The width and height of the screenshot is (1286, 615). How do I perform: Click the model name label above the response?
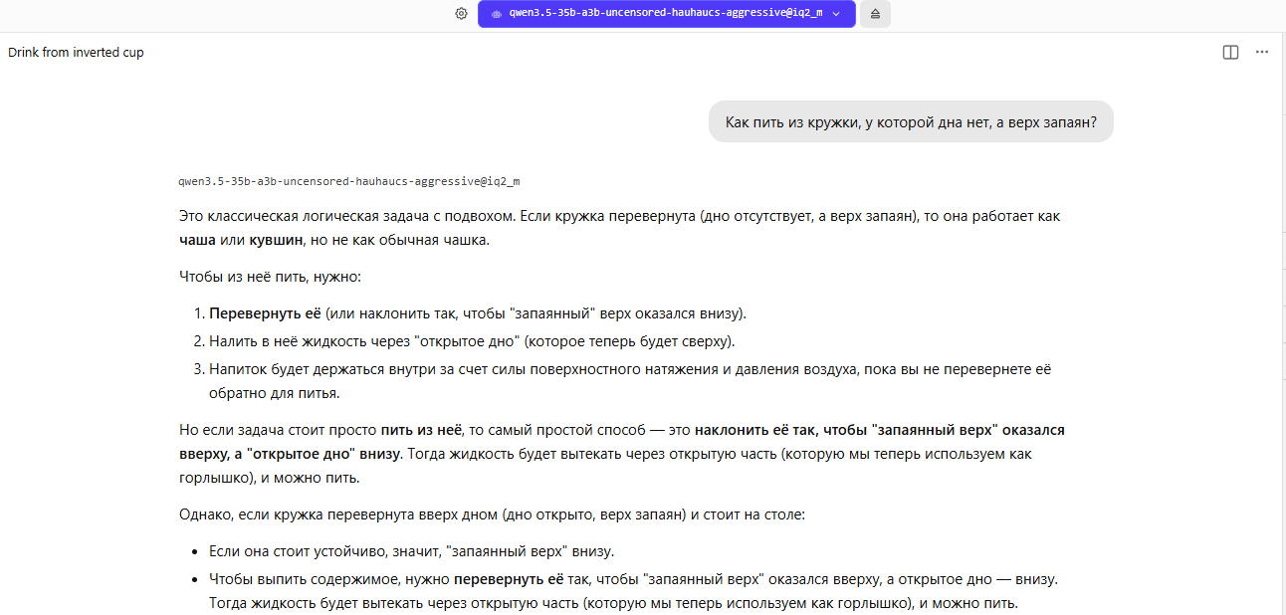[349, 182]
